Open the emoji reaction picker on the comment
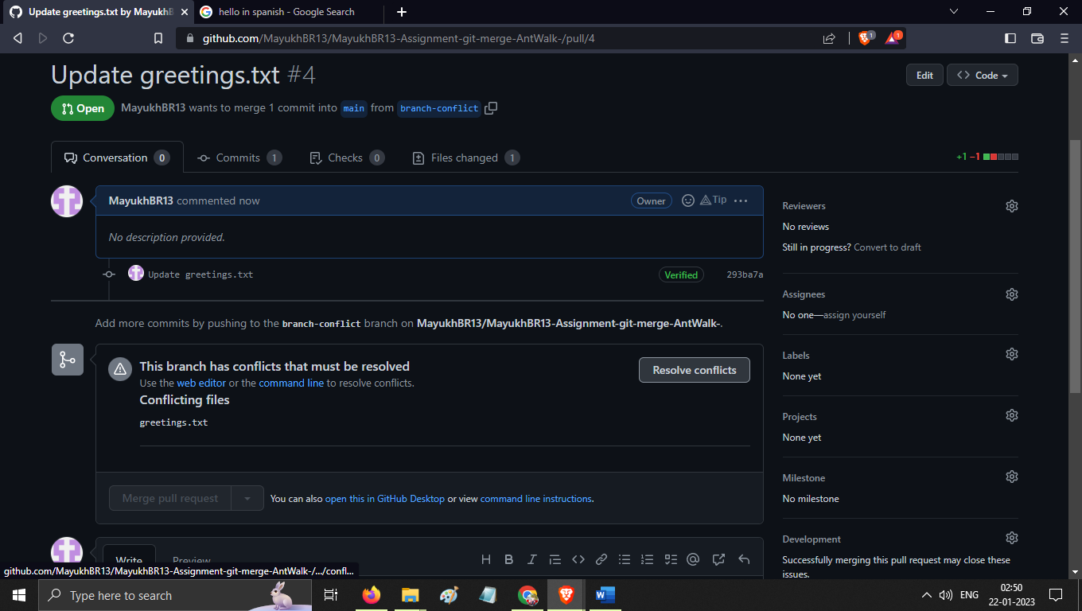 point(687,200)
